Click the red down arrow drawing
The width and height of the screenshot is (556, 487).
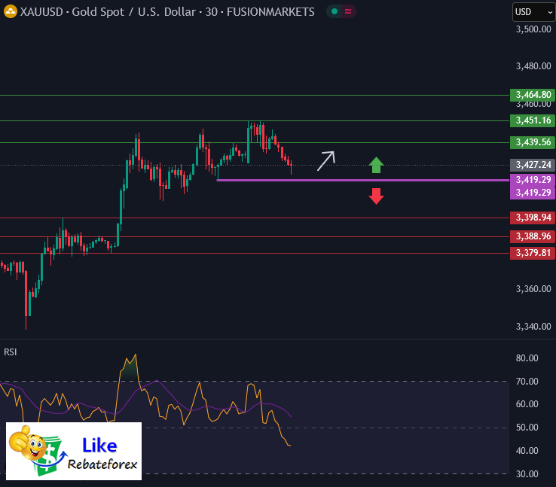point(376,196)
